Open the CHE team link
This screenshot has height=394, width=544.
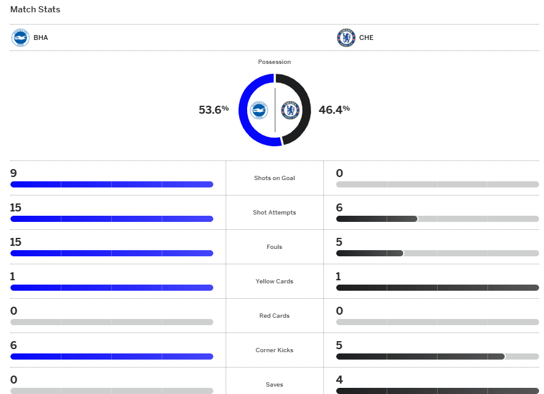coord(366,37)
